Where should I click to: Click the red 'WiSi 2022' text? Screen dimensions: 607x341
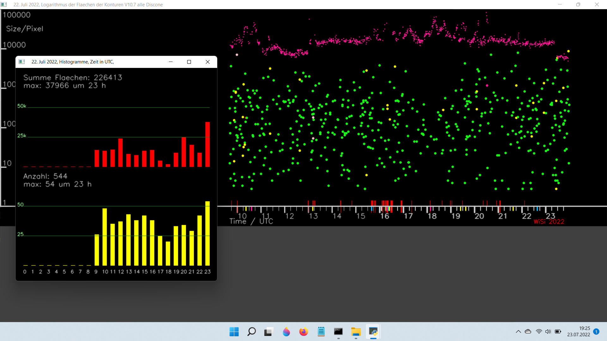pyautogui.click(x=549, y=222)
